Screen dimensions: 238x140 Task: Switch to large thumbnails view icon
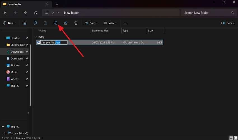[235, 138]
